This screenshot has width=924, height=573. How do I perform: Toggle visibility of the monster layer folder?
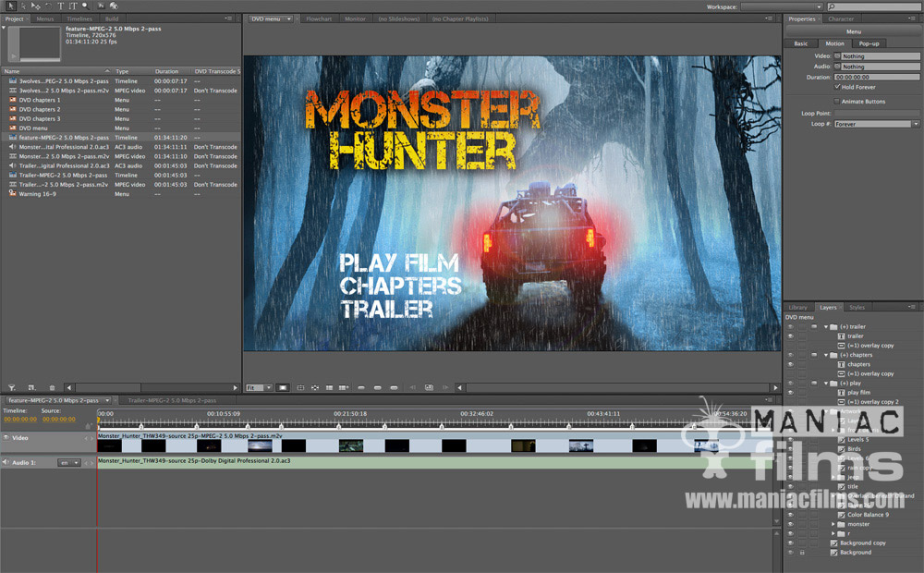(x=791, y=524)
